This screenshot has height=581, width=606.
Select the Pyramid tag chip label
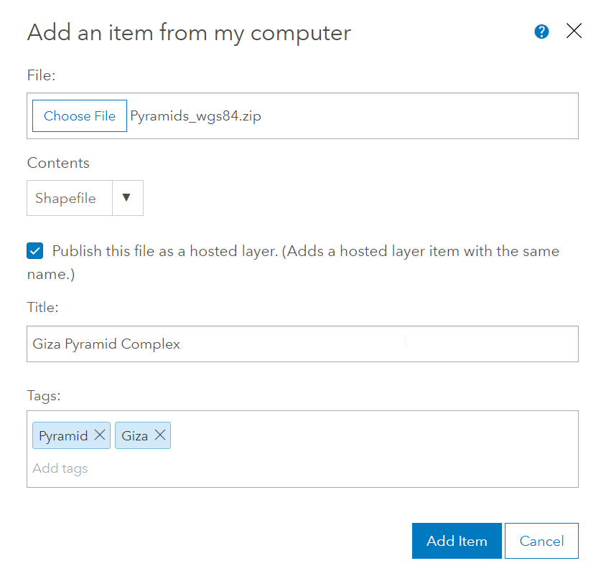(x=63, y=436)
